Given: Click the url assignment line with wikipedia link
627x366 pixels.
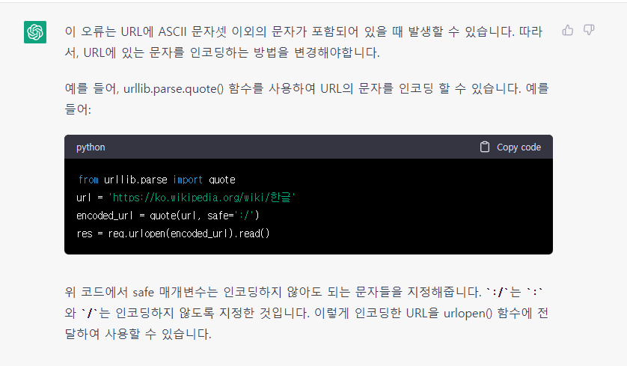Looking at the screenshot, I should click(186, 197).
